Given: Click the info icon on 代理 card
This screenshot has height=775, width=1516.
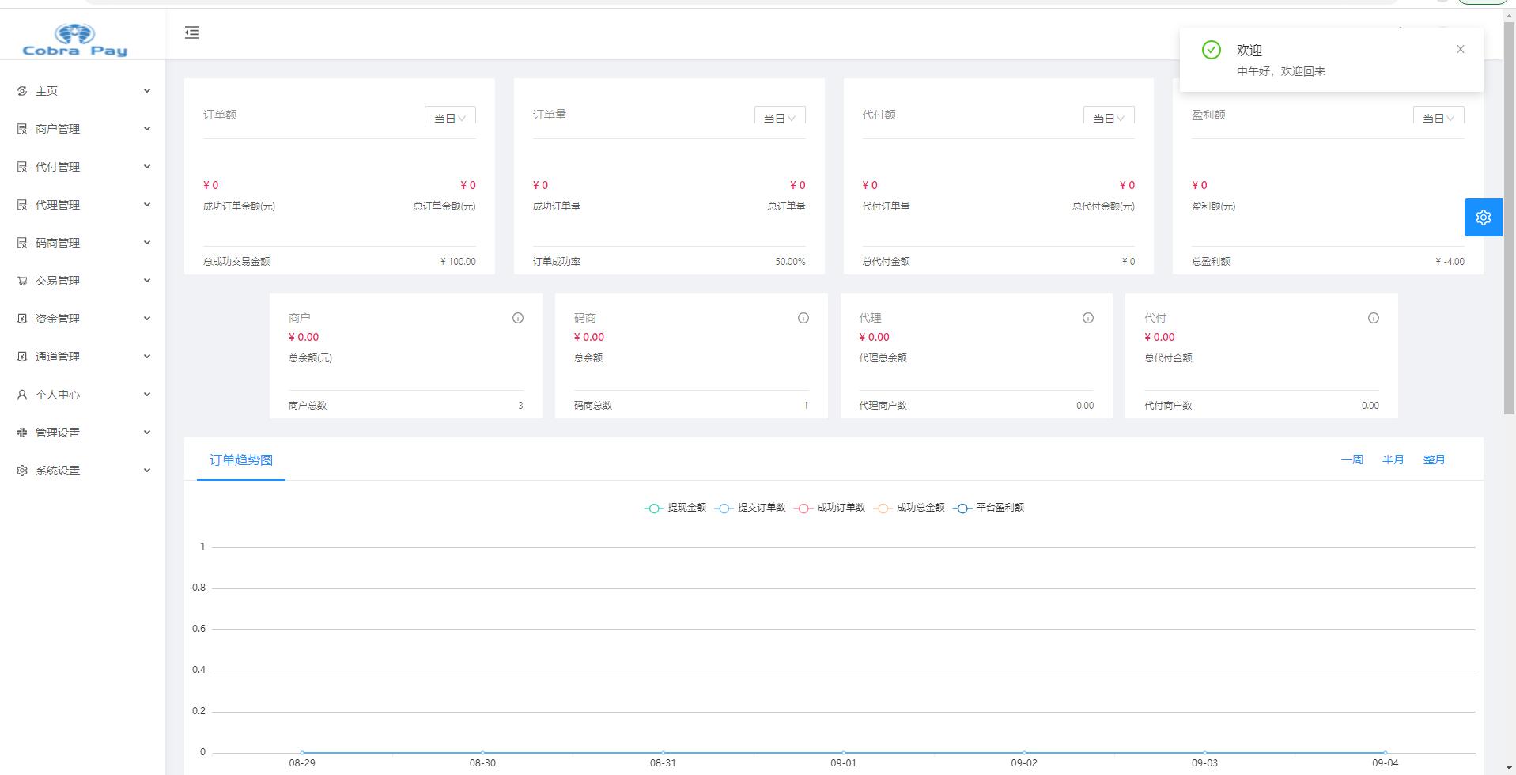Looking at the screenshot, I should tap(1087, 318).
